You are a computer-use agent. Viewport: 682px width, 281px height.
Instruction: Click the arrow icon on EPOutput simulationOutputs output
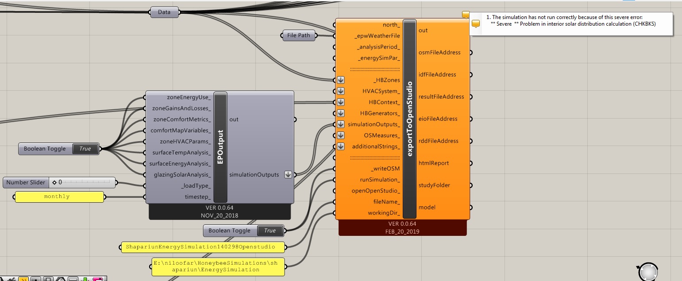[x=288, y=174]
